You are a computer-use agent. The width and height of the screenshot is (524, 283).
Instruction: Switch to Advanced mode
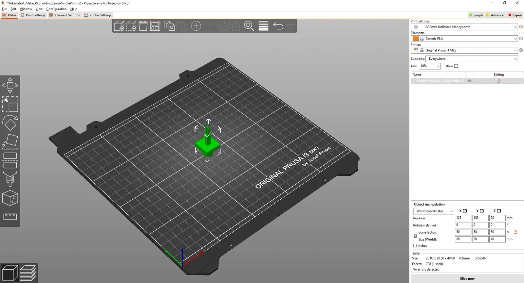[x=496, y=15]
